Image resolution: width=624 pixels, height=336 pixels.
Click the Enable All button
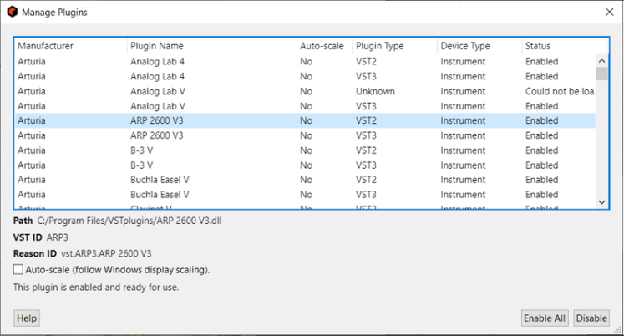545,318
